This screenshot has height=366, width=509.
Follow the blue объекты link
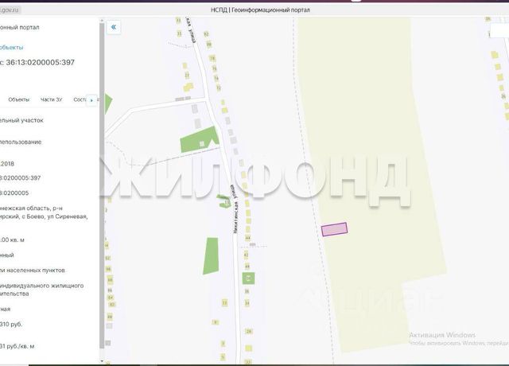pyautogui.click(x=11, y=48)
